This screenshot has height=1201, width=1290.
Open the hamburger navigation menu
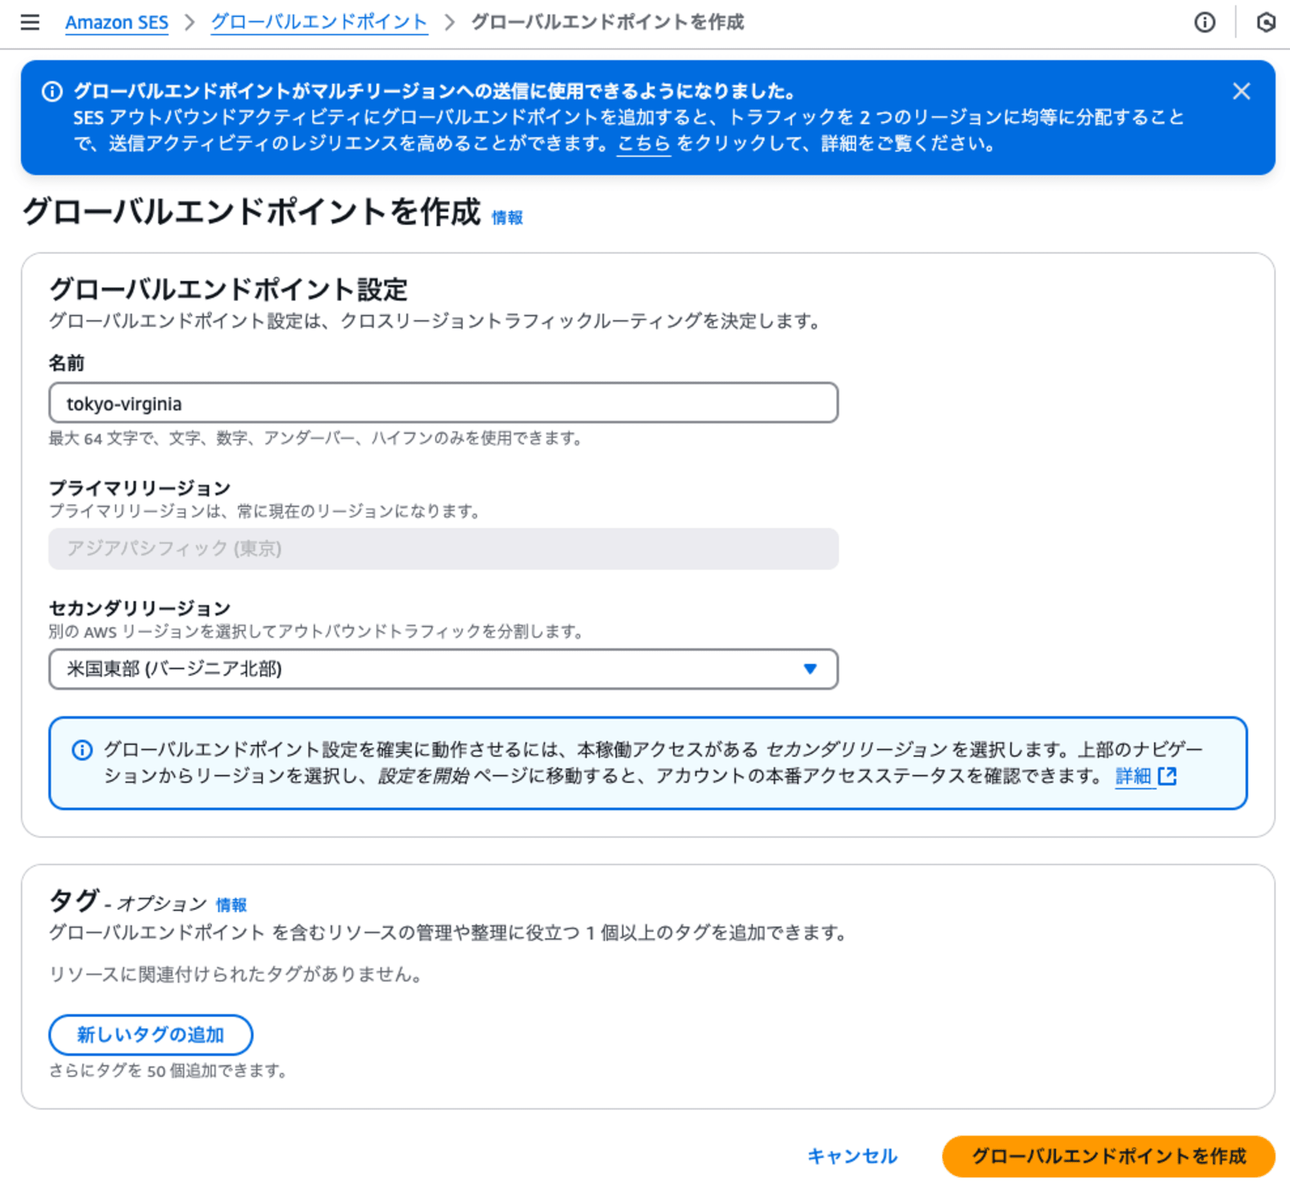coord(30,23)
